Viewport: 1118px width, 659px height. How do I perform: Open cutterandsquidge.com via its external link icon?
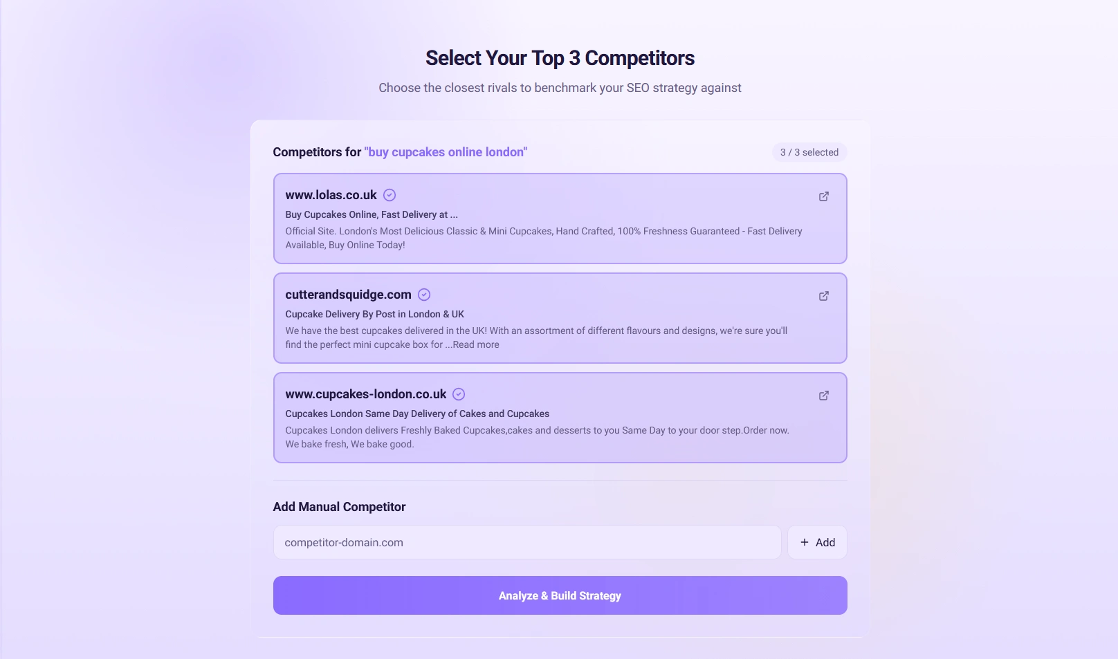(x=824, y=296)
